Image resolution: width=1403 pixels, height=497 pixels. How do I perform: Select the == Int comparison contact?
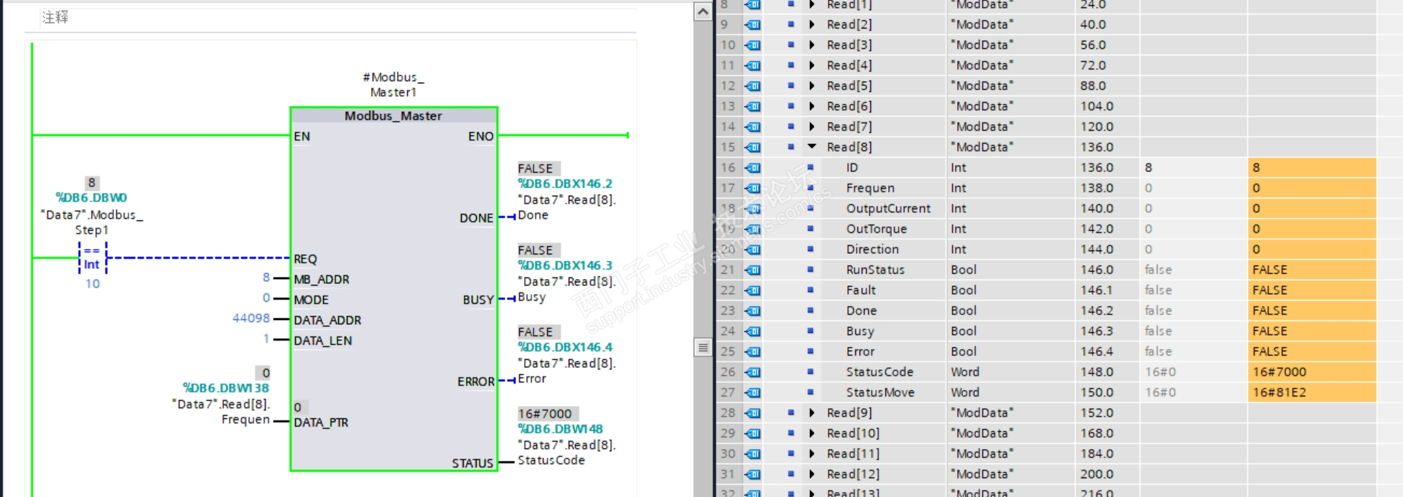pyautogui.click(x=92, y=257)
